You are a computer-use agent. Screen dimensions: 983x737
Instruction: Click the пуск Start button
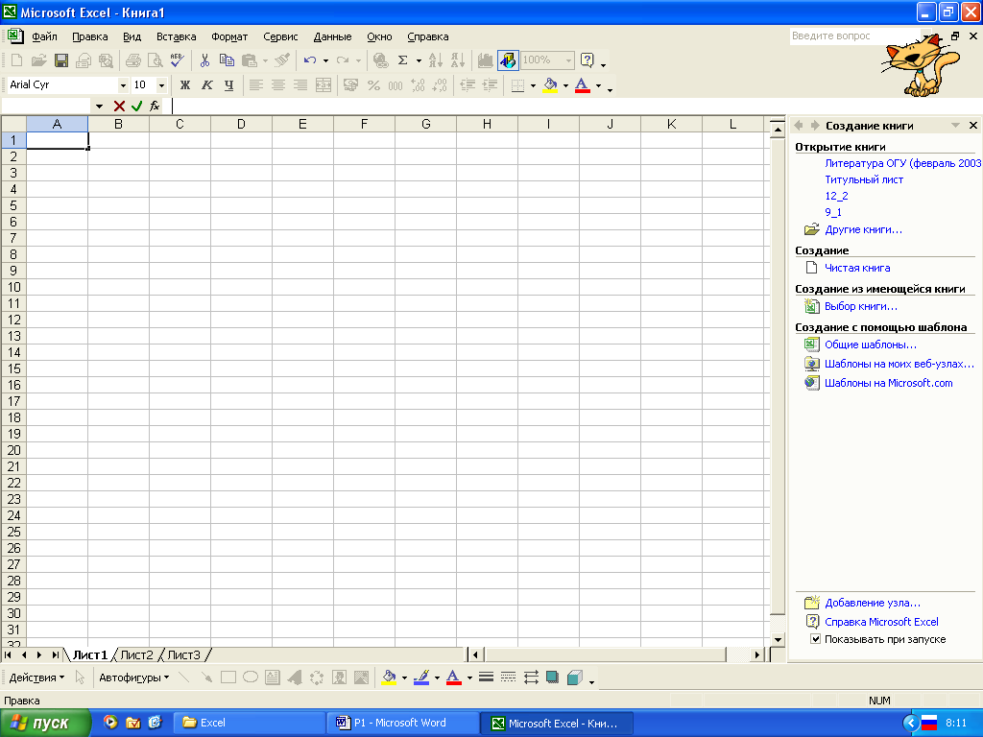[45, 723]
